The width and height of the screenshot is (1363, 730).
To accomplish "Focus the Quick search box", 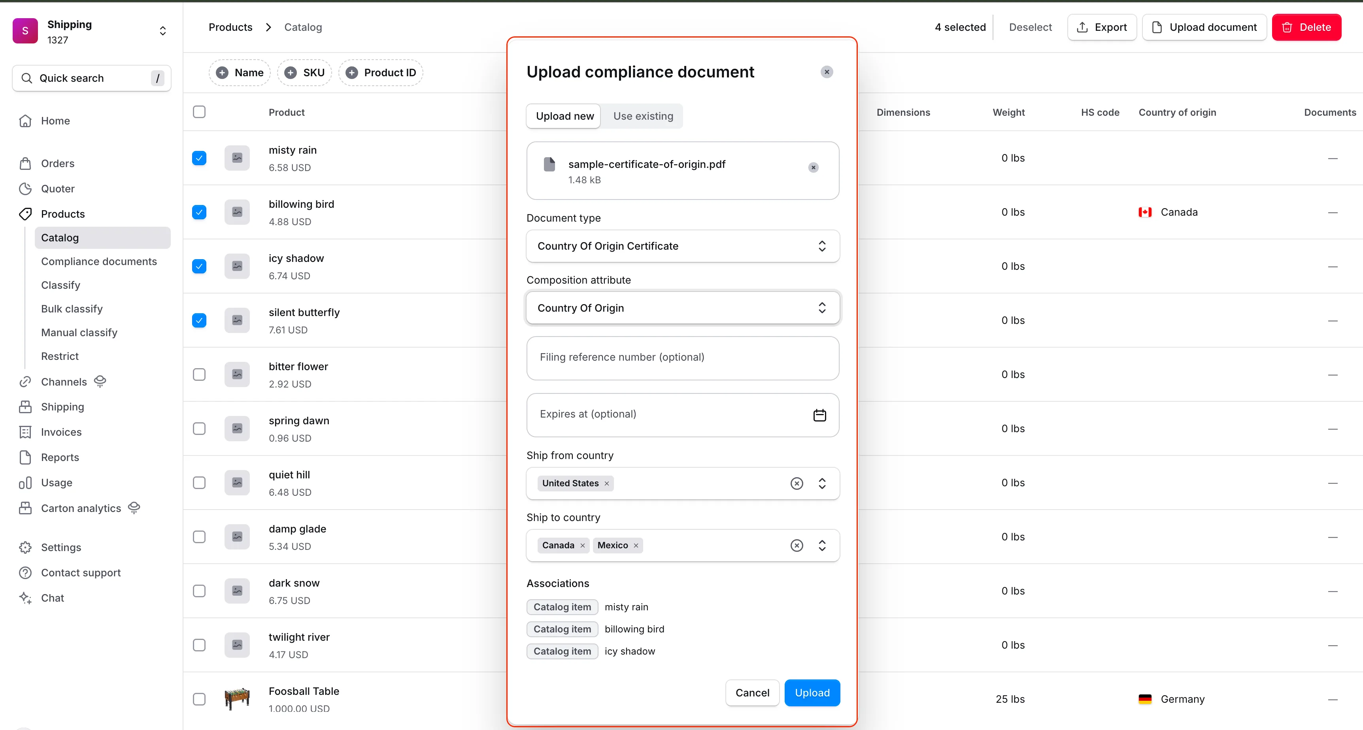I will tap(92, 78).
